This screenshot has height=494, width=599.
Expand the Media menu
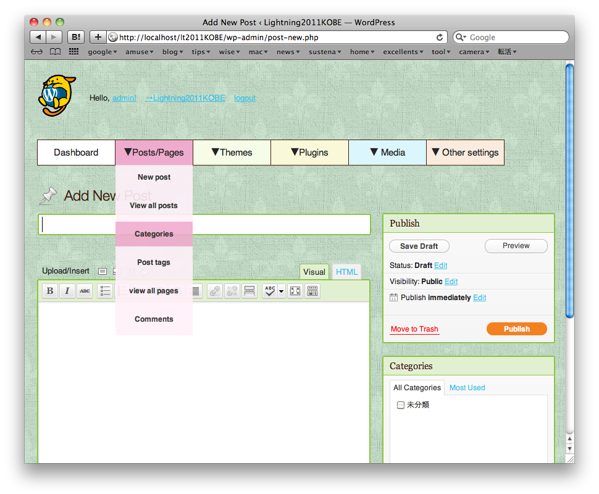[387, 153]
